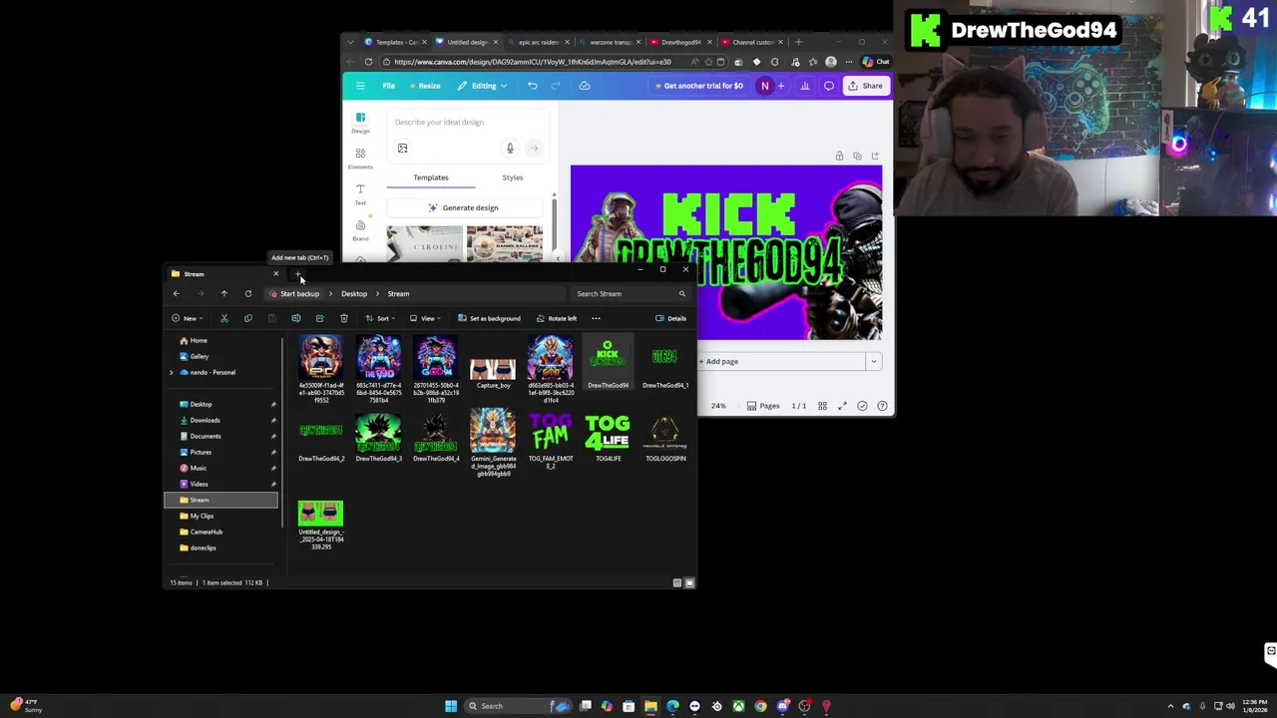This screenshot has width=1277, height=718.
Task: Click the lock page icon above Canva canvas
Action: click(839, 157)
